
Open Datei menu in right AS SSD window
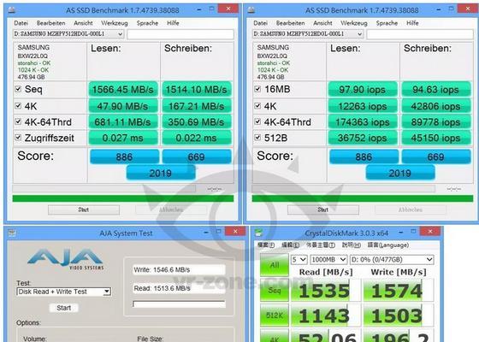pos(261,23)
